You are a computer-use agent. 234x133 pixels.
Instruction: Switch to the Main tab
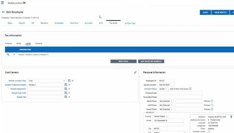10,23
